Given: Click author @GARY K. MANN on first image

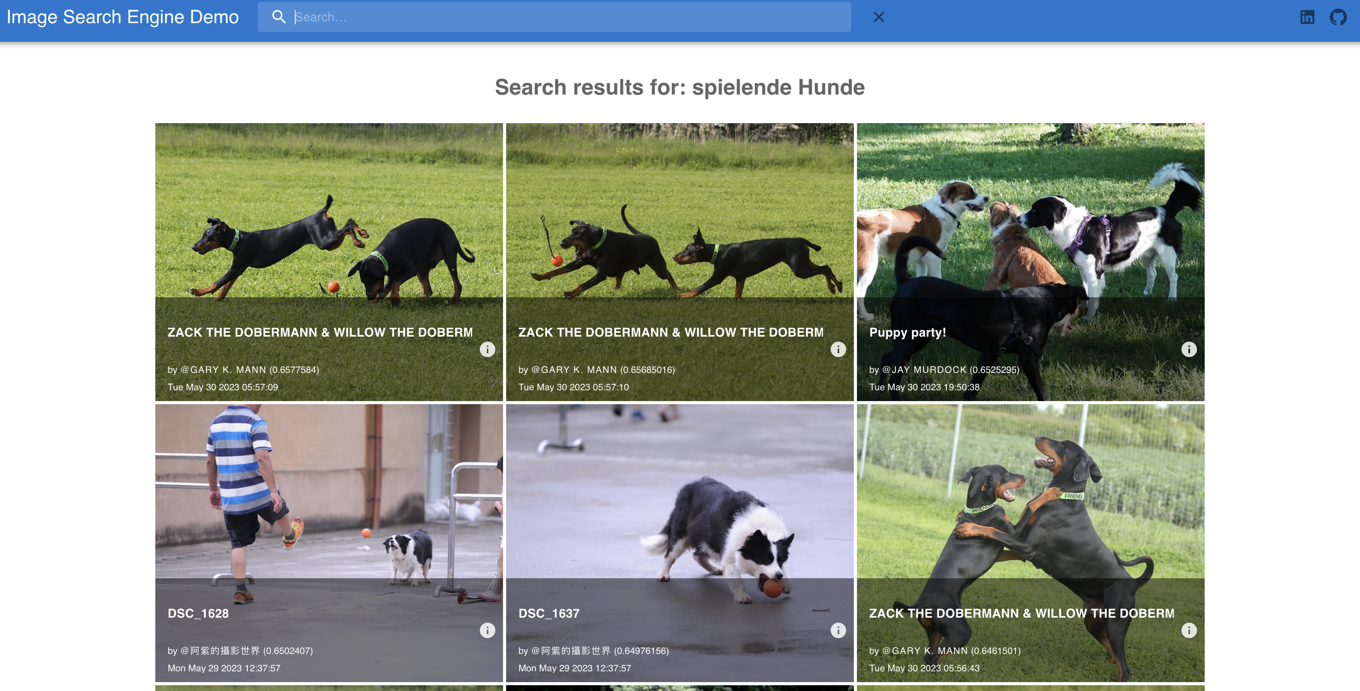Looking at the screenshot, I should click(223, 370).
